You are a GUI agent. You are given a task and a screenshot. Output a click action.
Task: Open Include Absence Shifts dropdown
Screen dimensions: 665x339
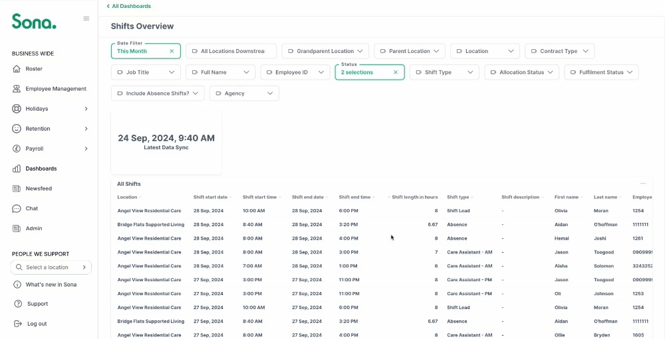pos(158,94)
